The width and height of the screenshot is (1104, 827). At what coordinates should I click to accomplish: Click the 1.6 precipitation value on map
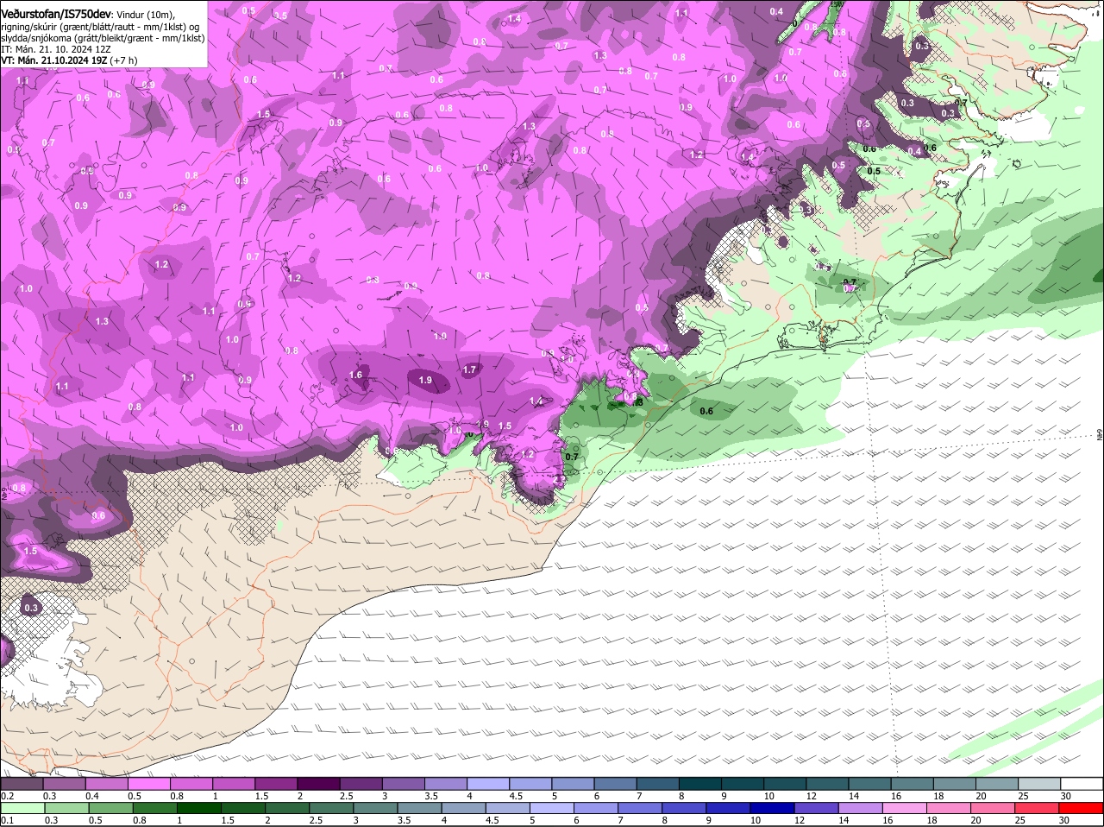(x=356, y=375)
